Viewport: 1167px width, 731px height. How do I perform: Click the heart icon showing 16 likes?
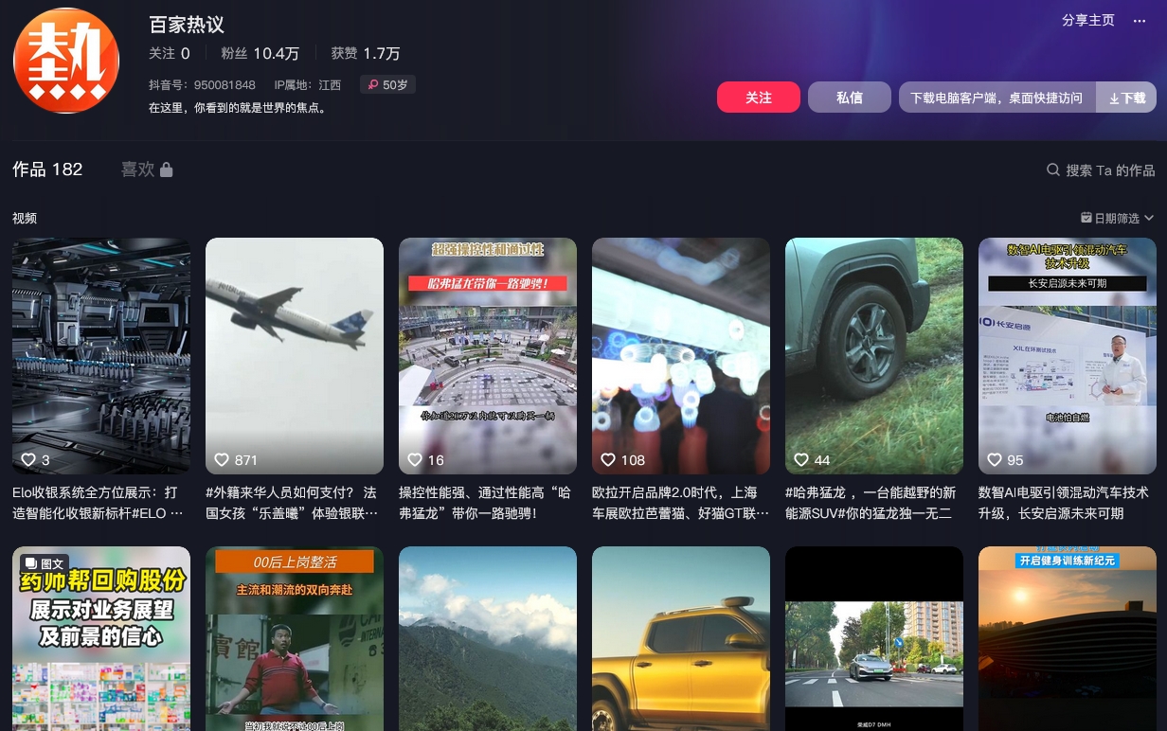(x=415, y=460)
